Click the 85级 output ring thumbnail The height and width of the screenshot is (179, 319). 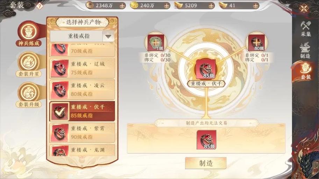[206, 140]
